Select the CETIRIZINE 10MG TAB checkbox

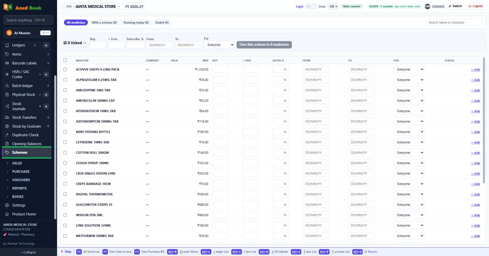coord(65,142)
